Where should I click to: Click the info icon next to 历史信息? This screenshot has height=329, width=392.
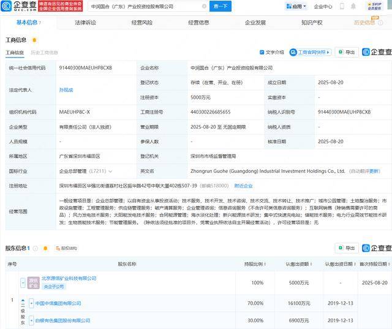point(380,23)
